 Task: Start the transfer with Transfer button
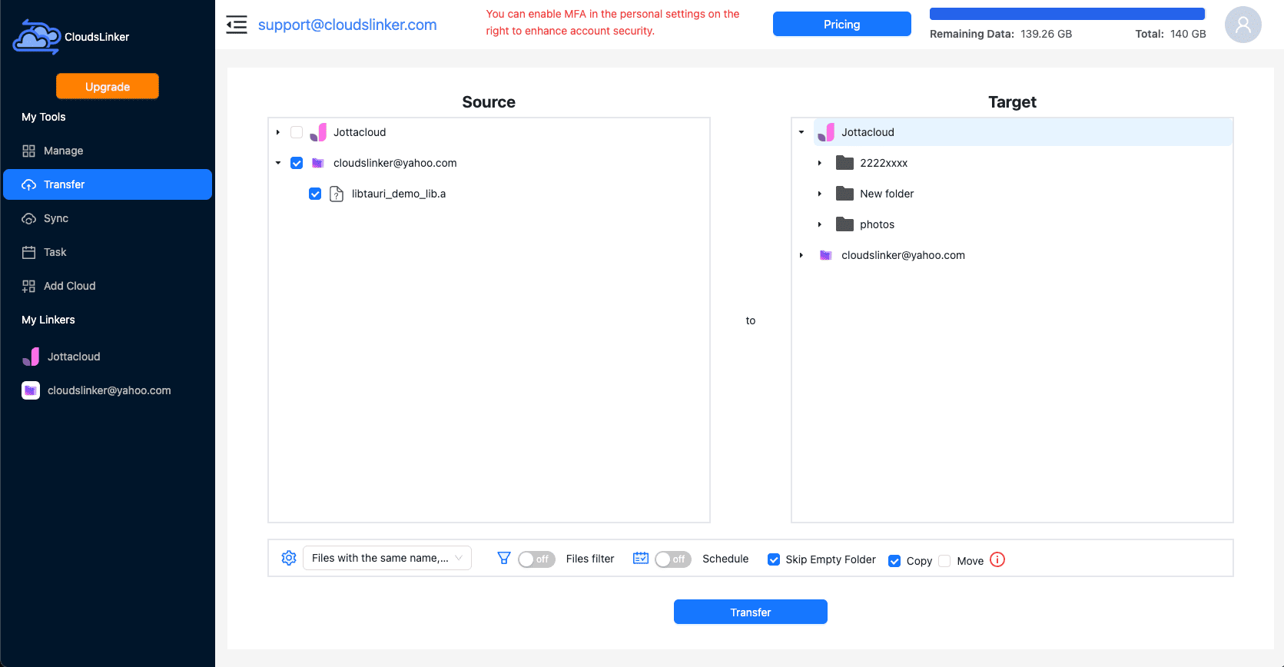(x=751, y=612)
